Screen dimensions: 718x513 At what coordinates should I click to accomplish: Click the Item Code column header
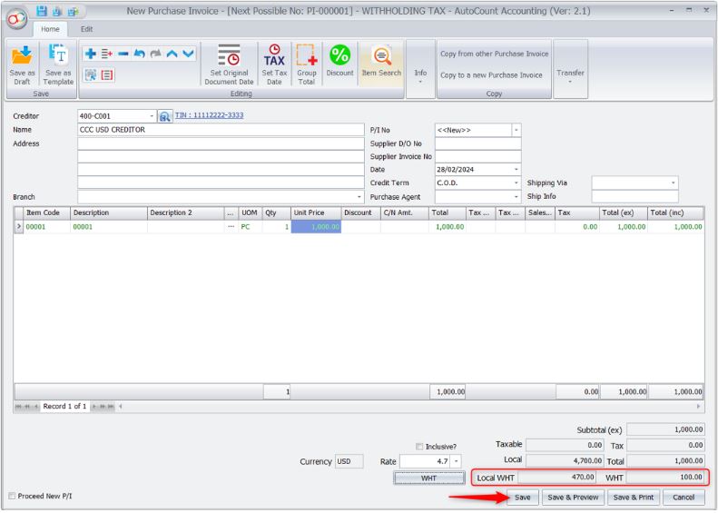[46, 213]
